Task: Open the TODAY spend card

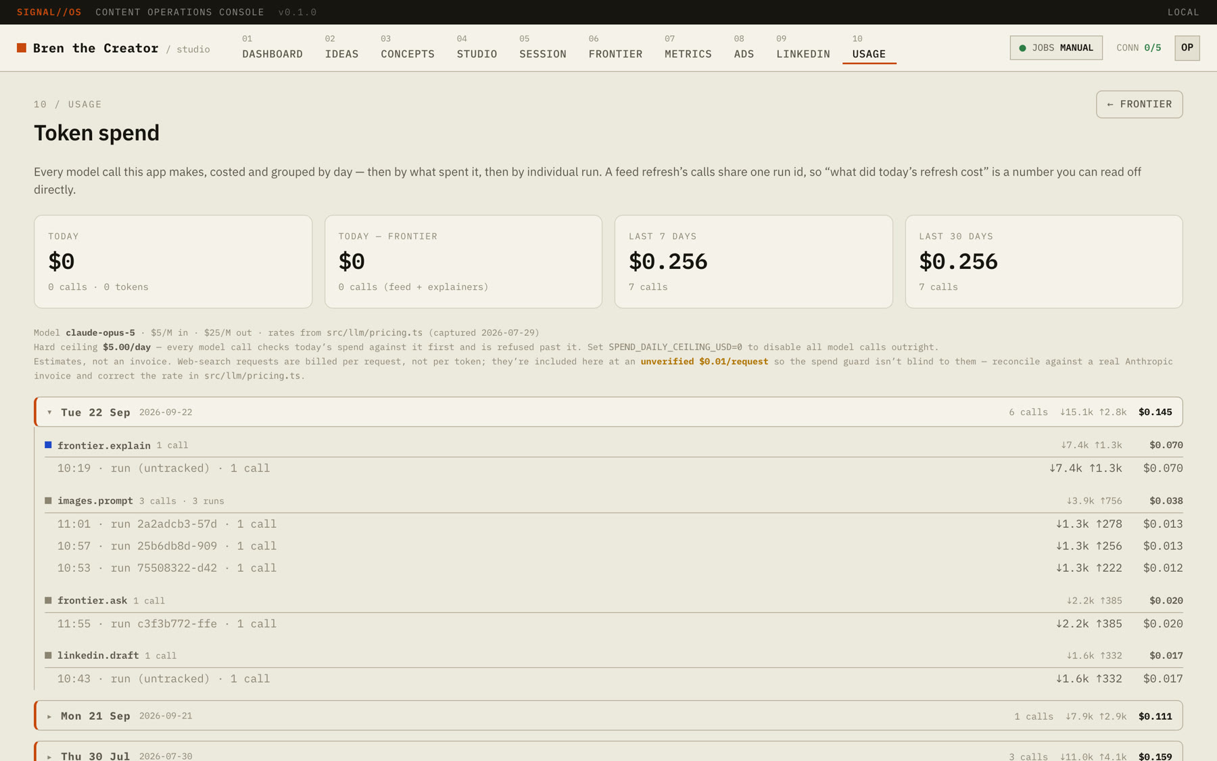Action: pos(173,262)
